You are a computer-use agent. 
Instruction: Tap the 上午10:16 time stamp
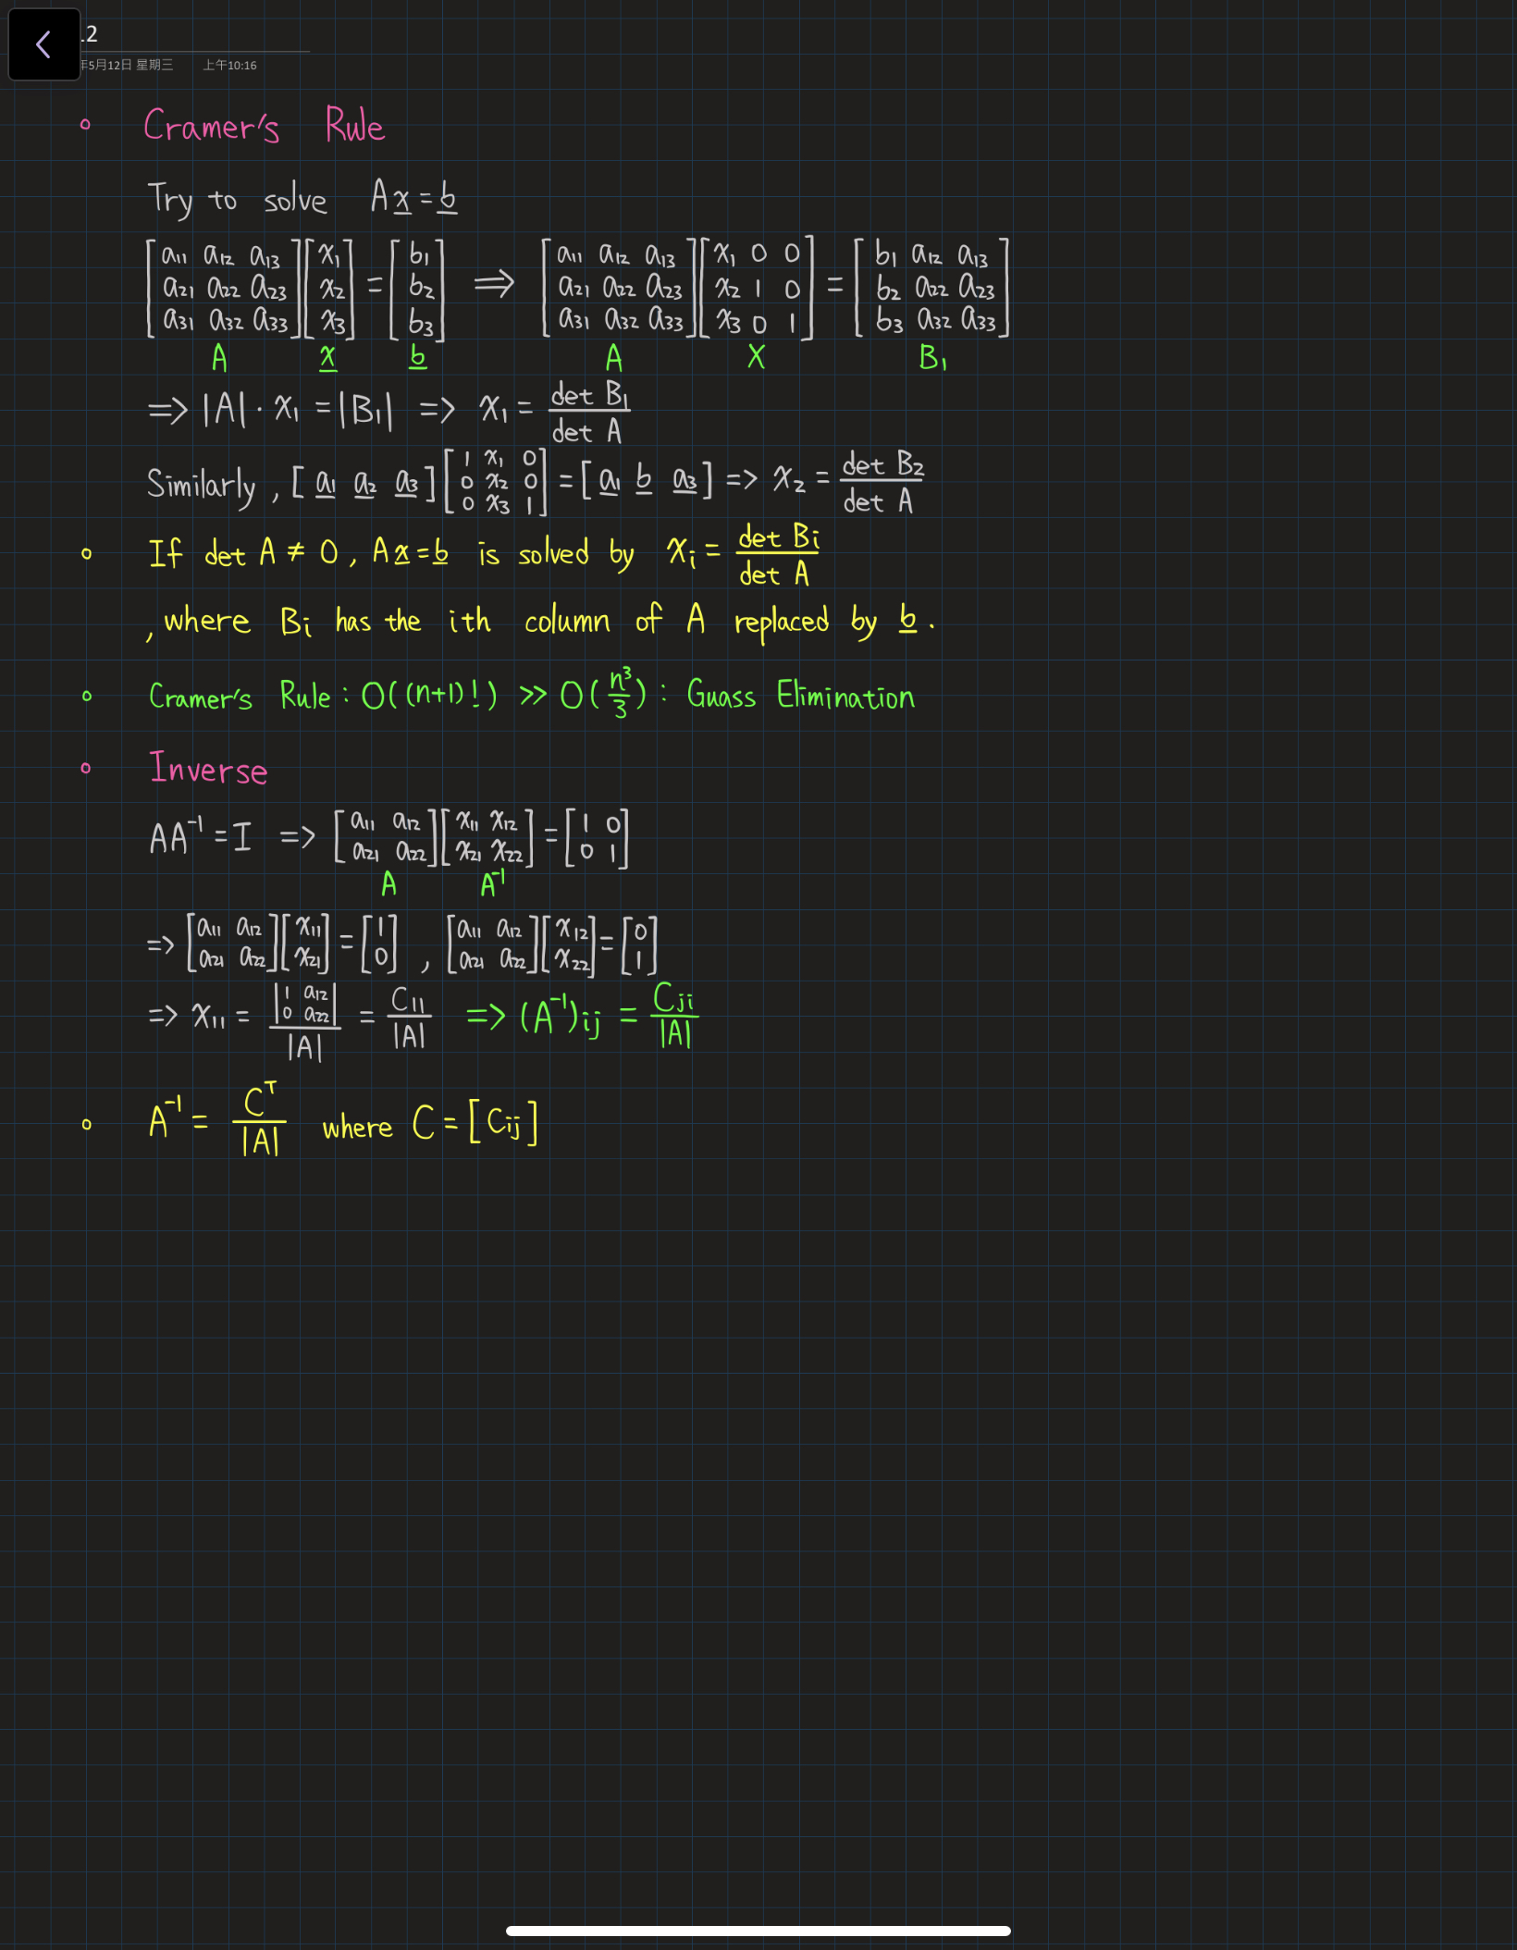(x=229, y=65)
